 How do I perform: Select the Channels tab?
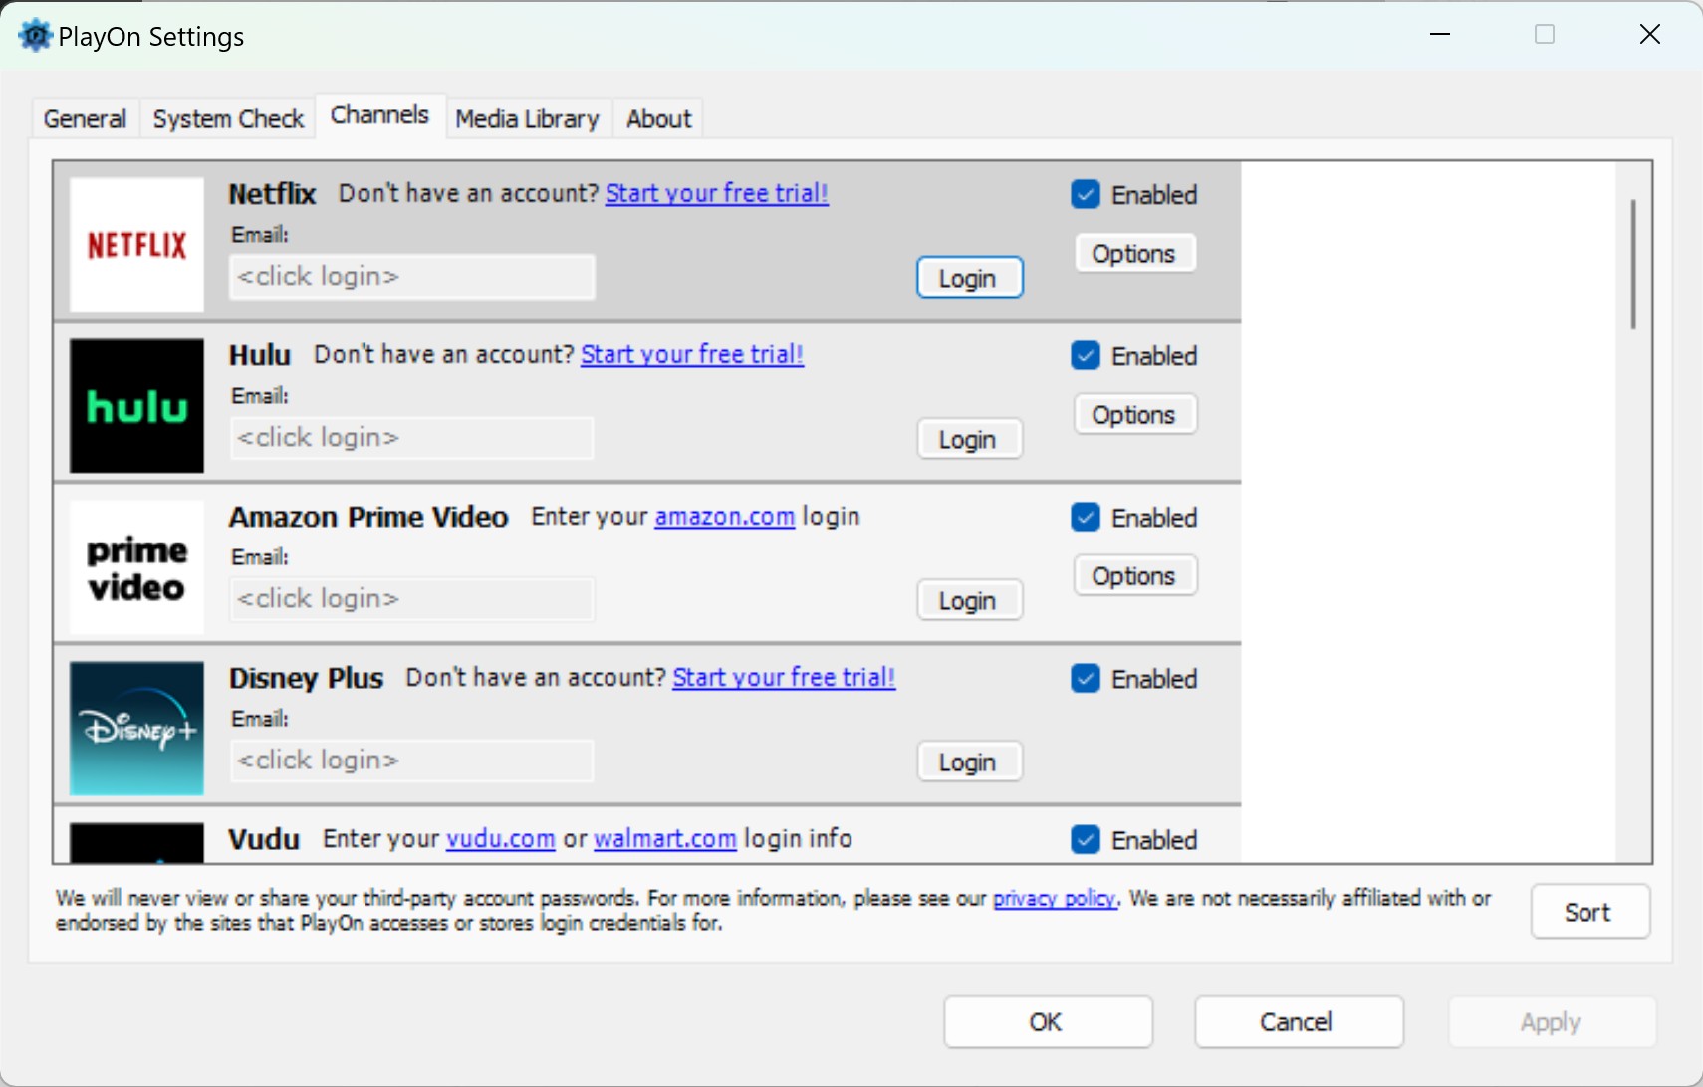[379, 115]
